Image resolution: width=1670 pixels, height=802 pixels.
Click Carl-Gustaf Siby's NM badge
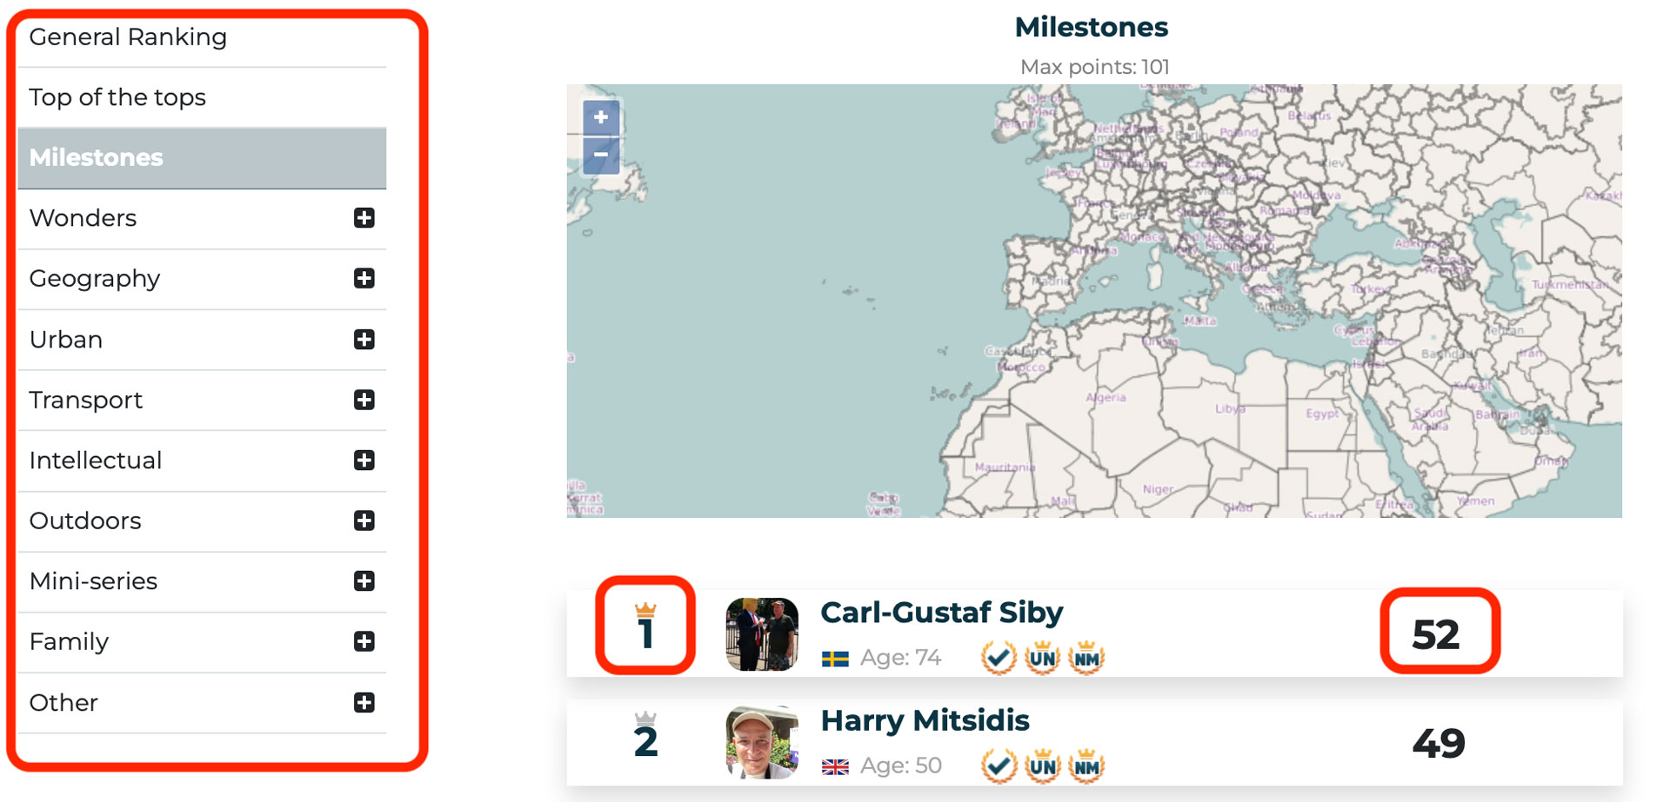click(1086, 658)
